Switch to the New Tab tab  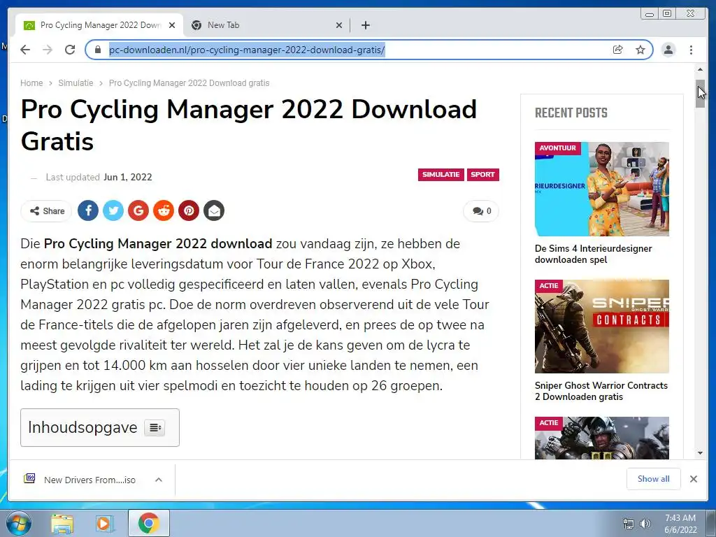click(x=267, y=25)
